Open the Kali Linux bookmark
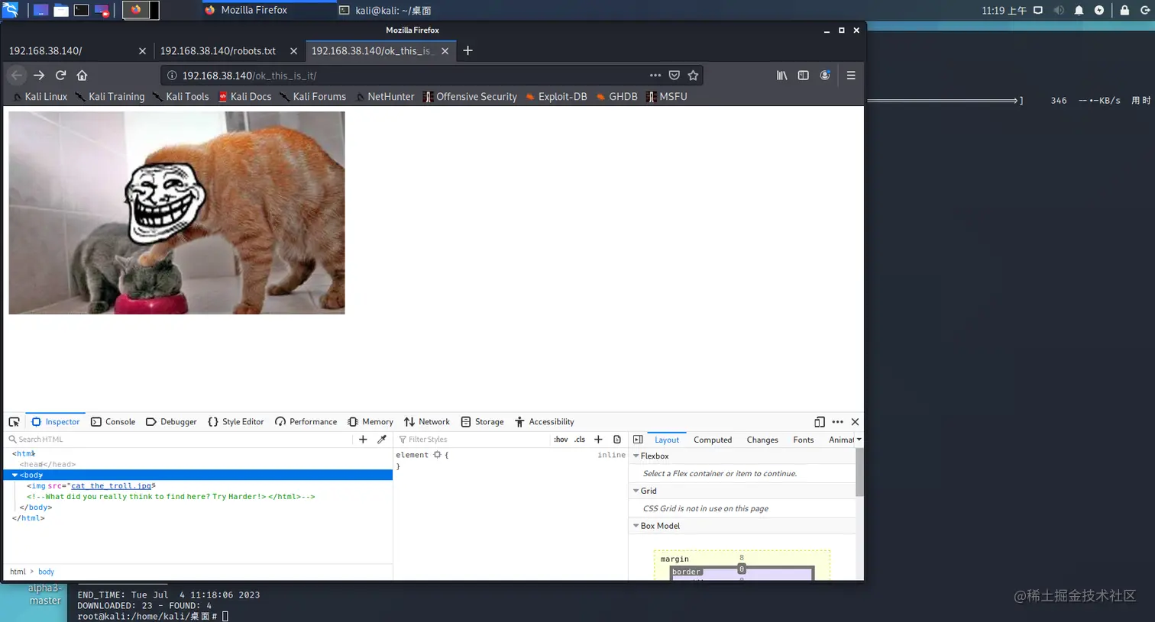Viewport: 1155px width, 622px height. tap(40, 97)
